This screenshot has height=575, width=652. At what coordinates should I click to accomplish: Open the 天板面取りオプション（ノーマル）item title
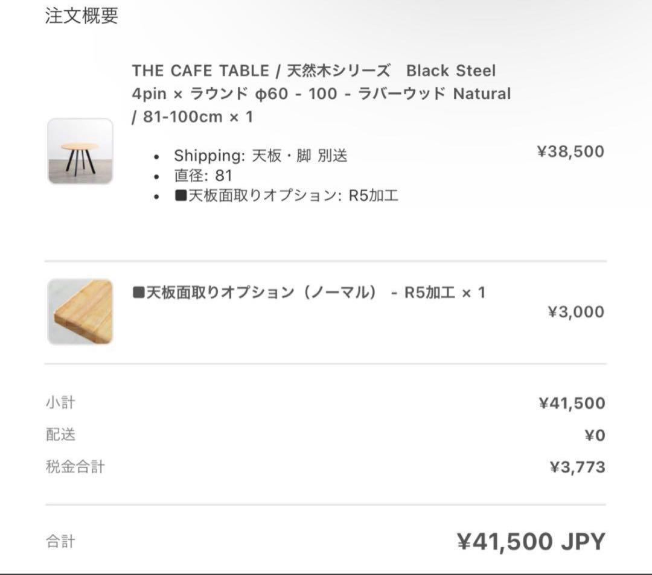[x=308, y=293]
